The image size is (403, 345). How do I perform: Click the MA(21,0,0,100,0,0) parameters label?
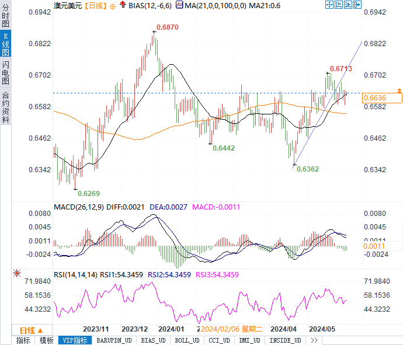[216, 6]
